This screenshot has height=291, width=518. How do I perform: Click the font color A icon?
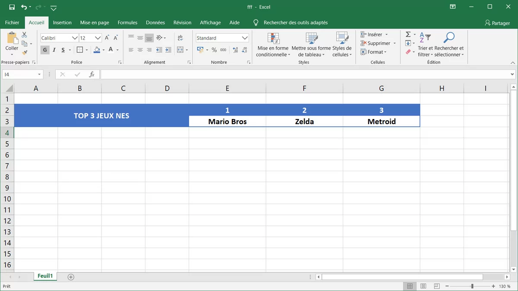[111, 50]
